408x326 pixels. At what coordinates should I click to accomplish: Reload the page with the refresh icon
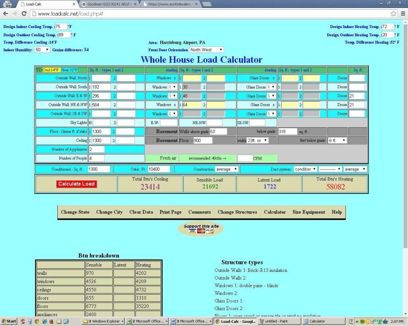coord(24,14)
